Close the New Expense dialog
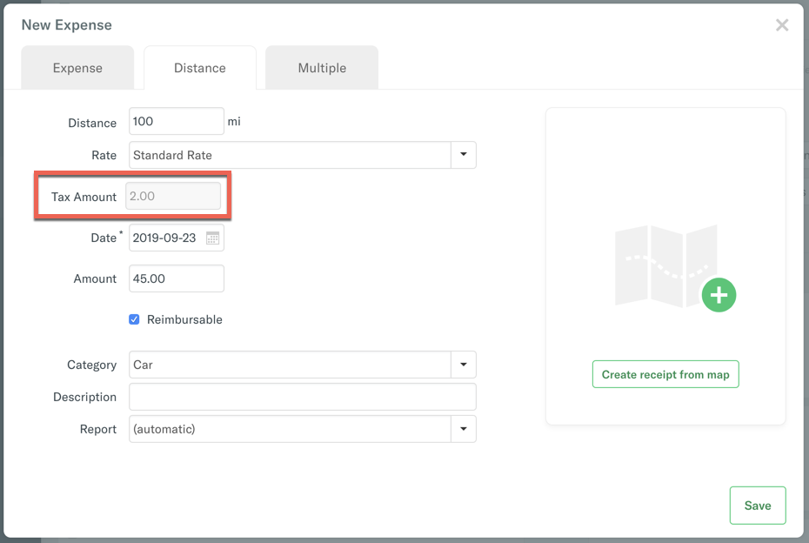This screenshot has height=543, width=809. [782, 25]
